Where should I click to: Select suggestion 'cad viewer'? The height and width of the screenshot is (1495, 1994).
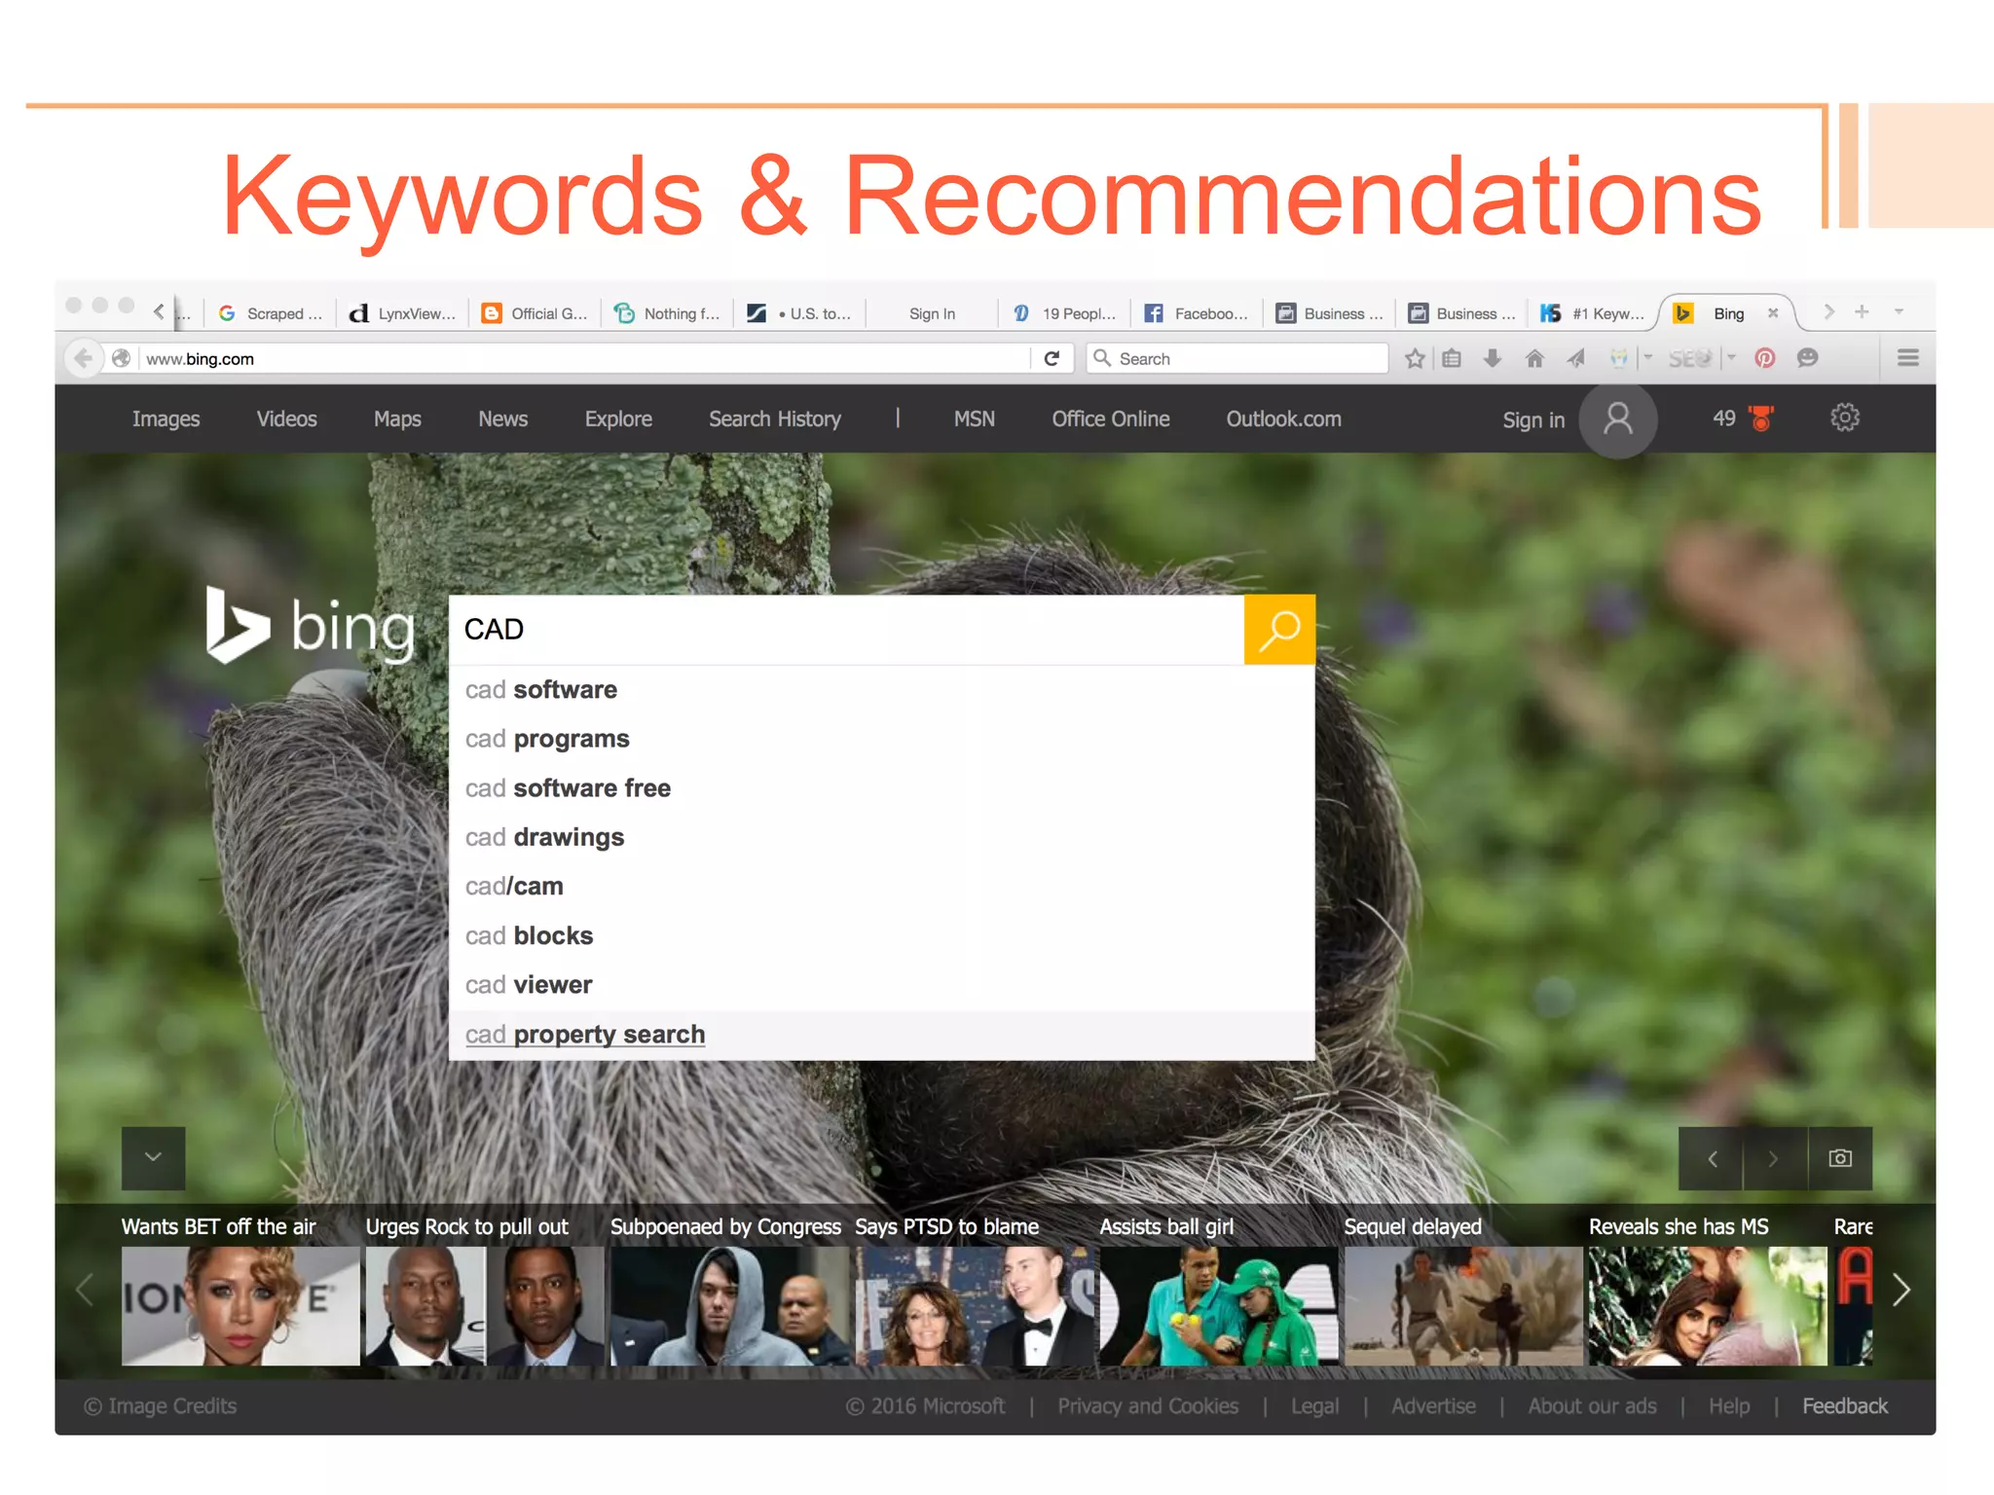[x=881, y=985]
